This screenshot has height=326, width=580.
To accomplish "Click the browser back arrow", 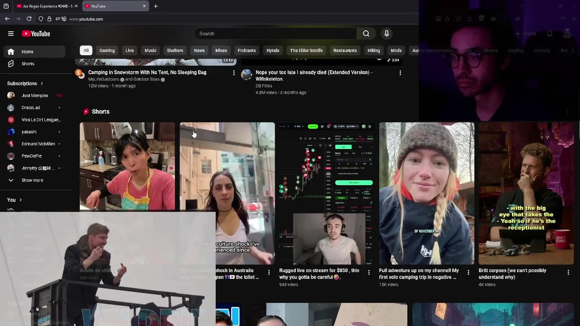I will click(x=7, y=19).
